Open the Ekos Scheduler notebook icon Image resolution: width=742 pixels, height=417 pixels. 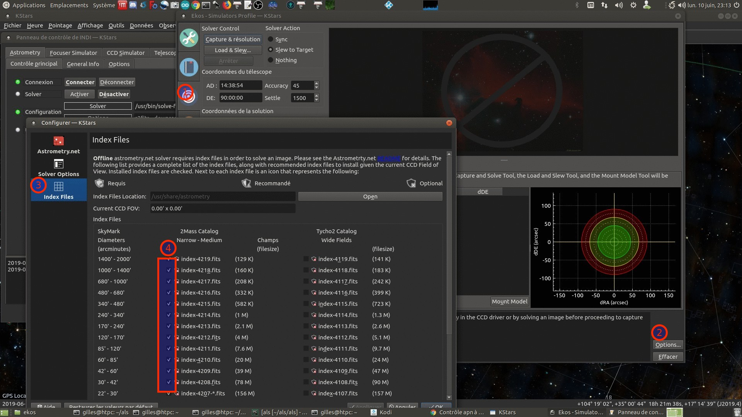tap(189, 67)
